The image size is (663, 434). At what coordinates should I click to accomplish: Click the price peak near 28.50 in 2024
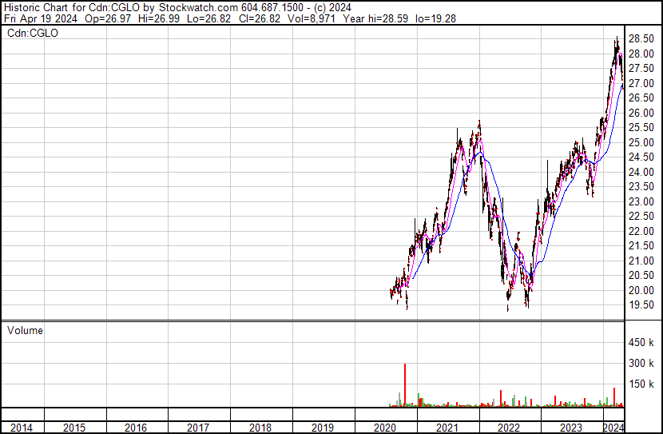(617, 40)
